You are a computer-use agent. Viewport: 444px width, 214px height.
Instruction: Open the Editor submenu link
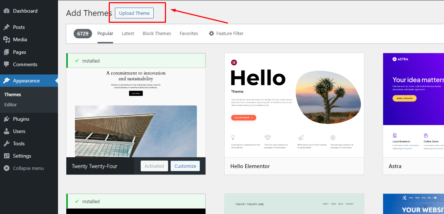pos(11,104)
